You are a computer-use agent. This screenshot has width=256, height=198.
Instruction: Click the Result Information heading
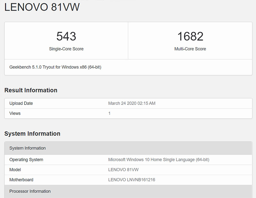(x=31, y=90)
